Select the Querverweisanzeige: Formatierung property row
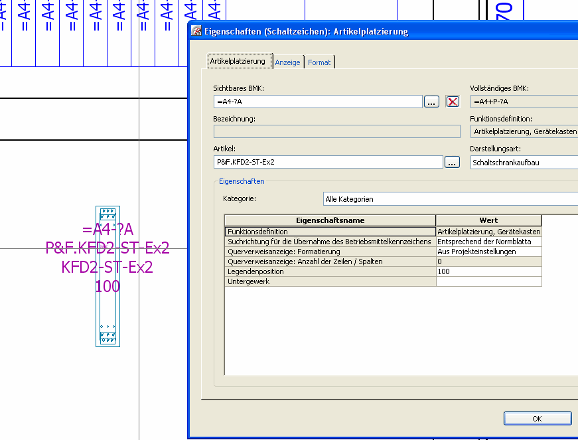The height and width of the screenshot is (440, 578). click(330, 252)
